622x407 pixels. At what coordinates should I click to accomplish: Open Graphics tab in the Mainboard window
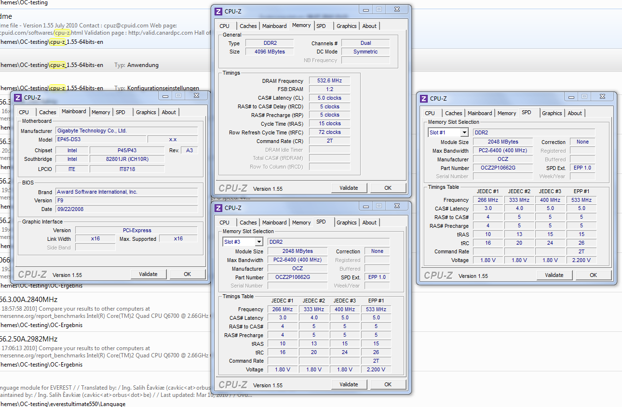click(146, 112)
